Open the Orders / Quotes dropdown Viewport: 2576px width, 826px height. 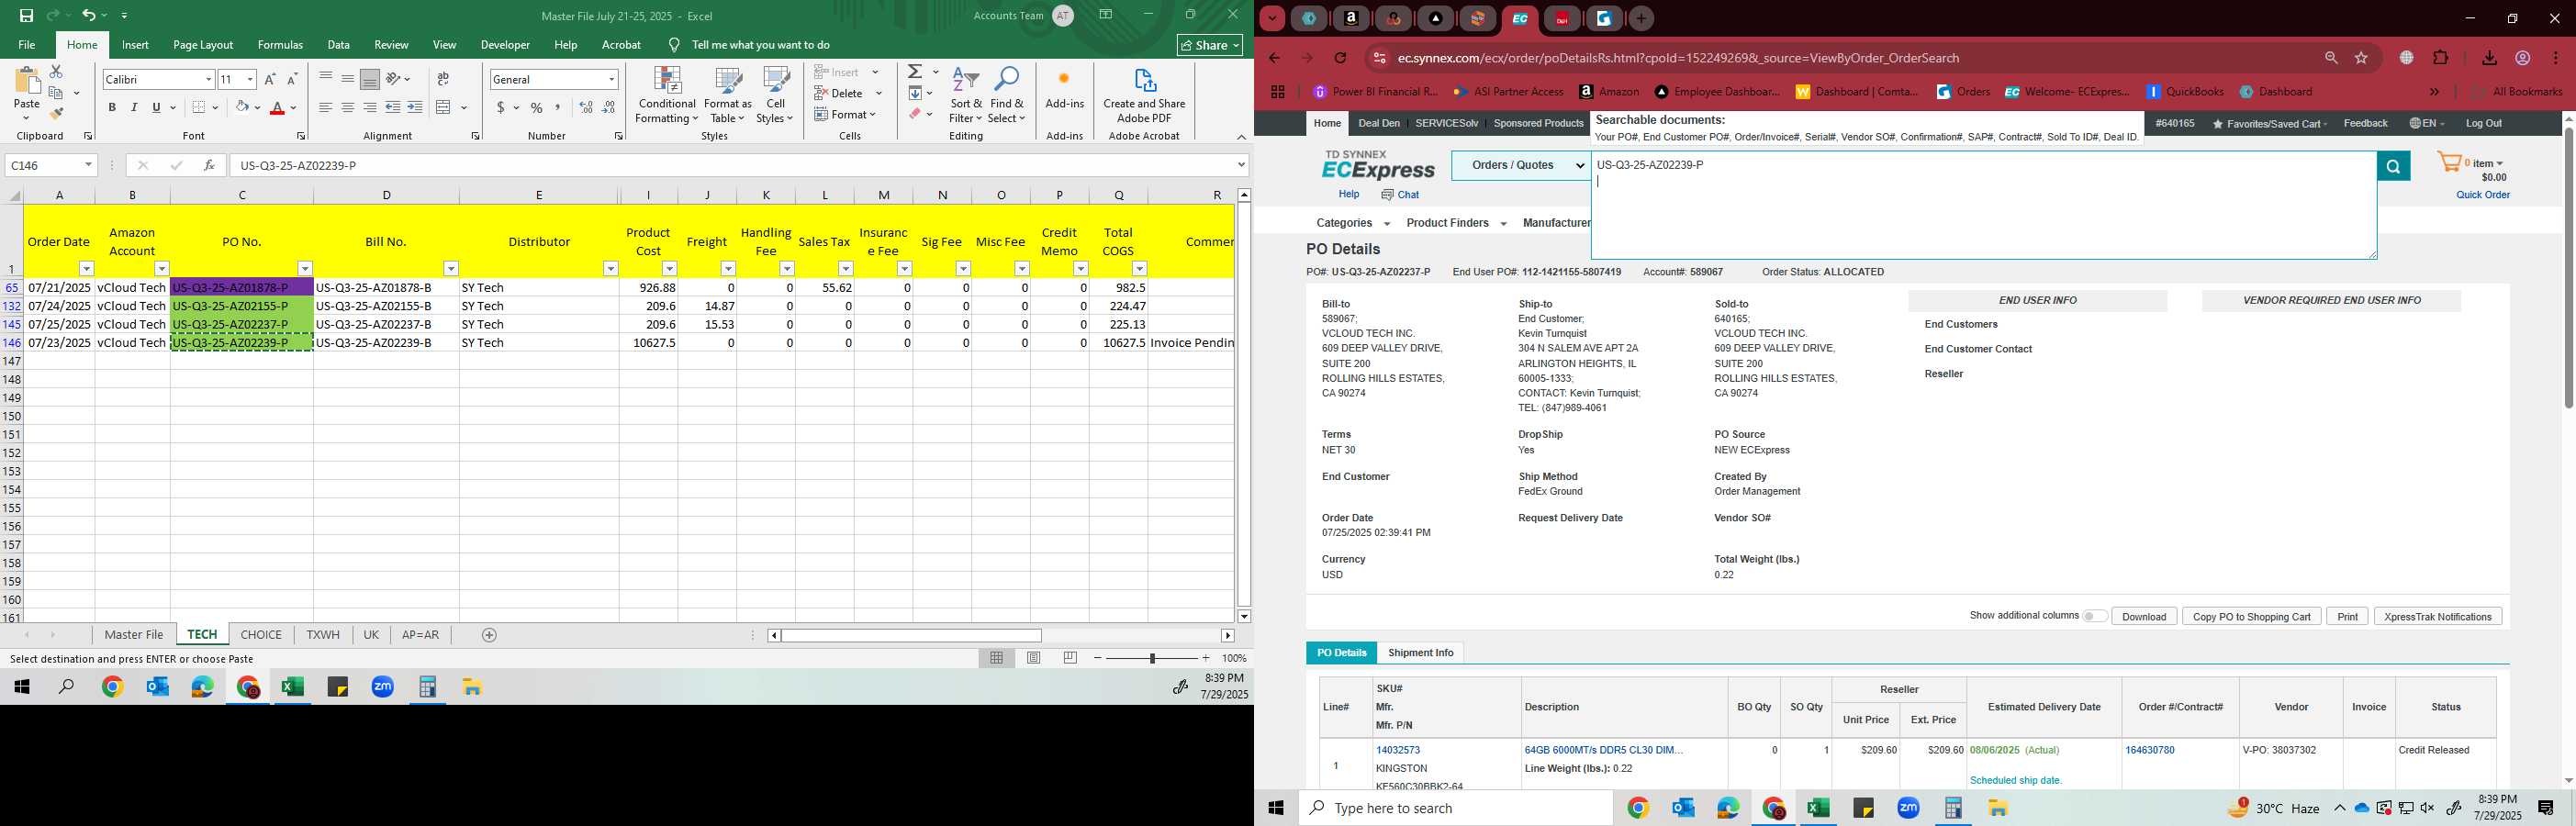pyautogui.click(x=1521, y=165)
